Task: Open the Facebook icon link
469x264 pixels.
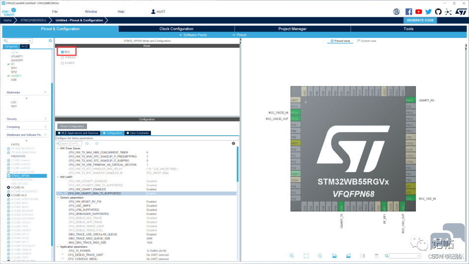Action: (409, 12)
